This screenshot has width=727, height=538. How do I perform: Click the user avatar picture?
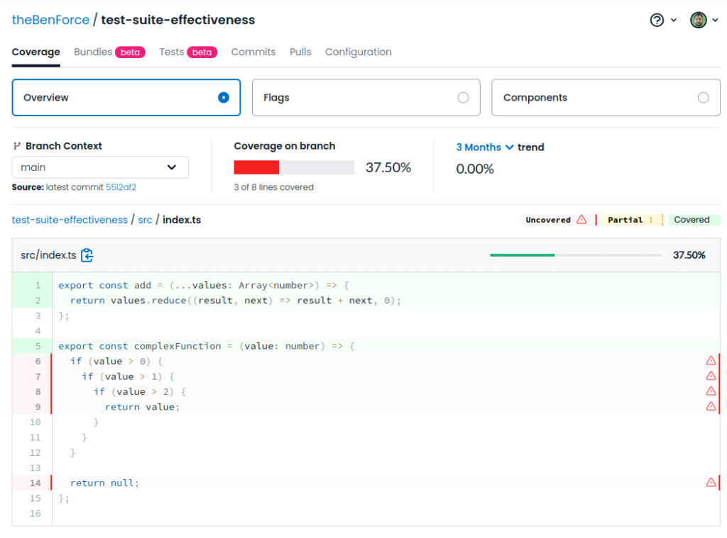pos(699,20)
